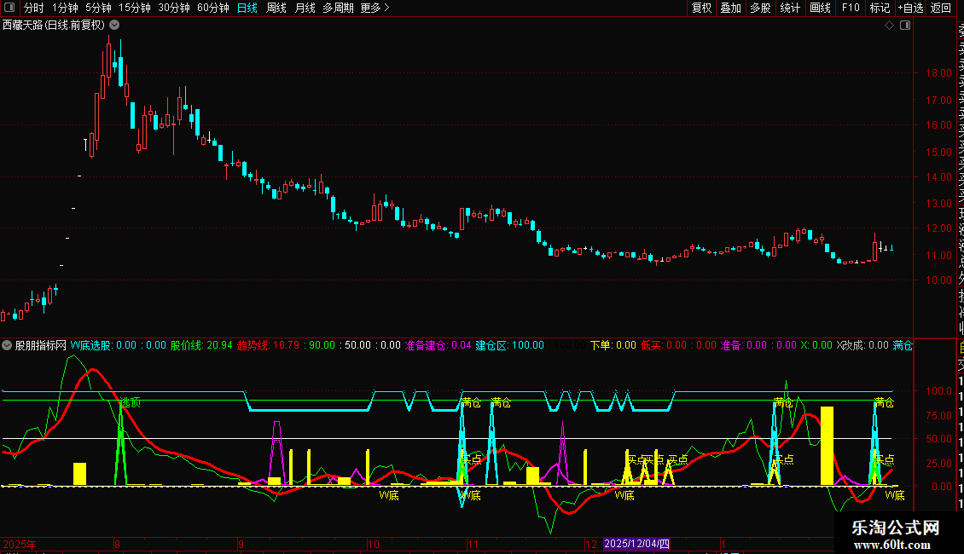Open 统计 statistics tool
Image resolution: width=964 pixels, height=554 pixels.
pos(790,9)
